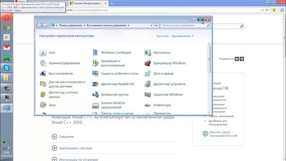Image resolution: width=286 pixels, height=161 pixels.
Task: Open Датчик расположения и другие датчики icon
Action: (43, 84)
